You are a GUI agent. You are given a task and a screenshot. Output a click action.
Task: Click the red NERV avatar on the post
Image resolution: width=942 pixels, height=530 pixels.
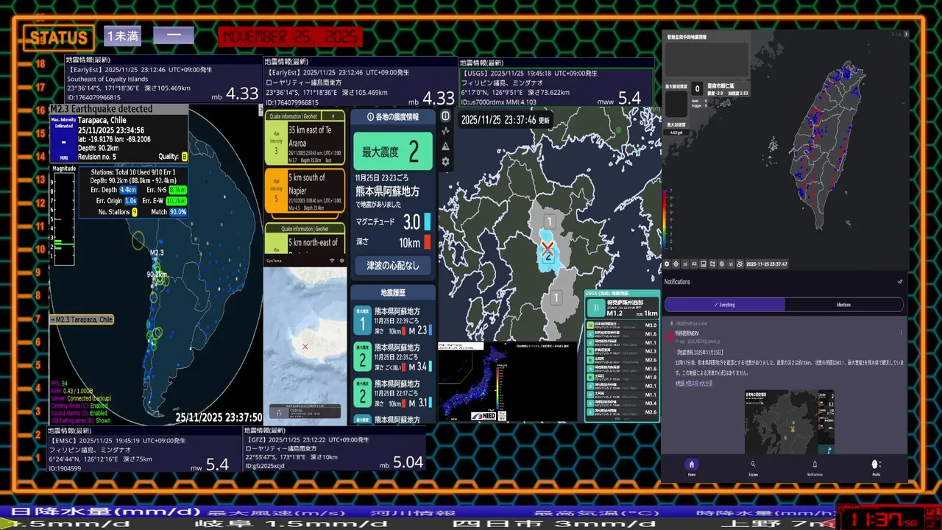coord(670,336)
